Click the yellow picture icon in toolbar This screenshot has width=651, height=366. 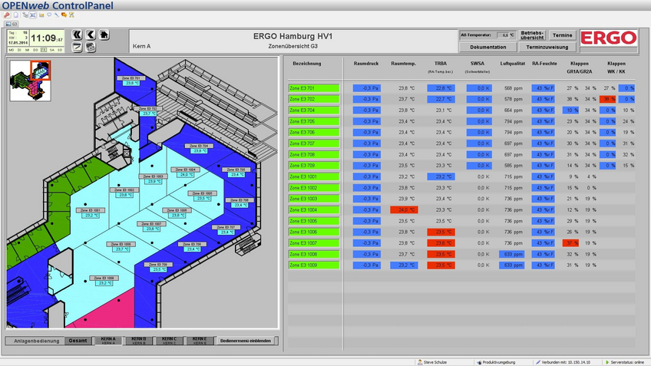click(x=41, y=15)
